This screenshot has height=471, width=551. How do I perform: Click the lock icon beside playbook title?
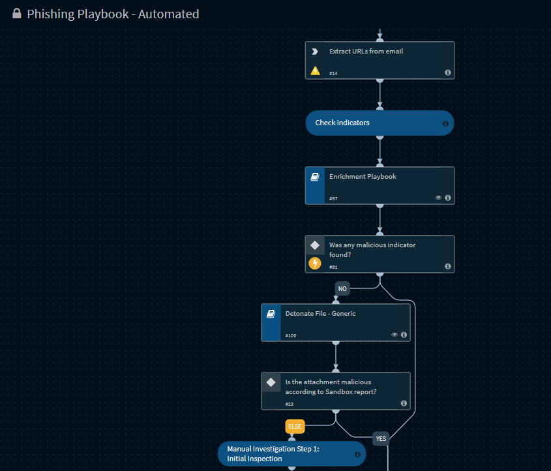[16, 14]
